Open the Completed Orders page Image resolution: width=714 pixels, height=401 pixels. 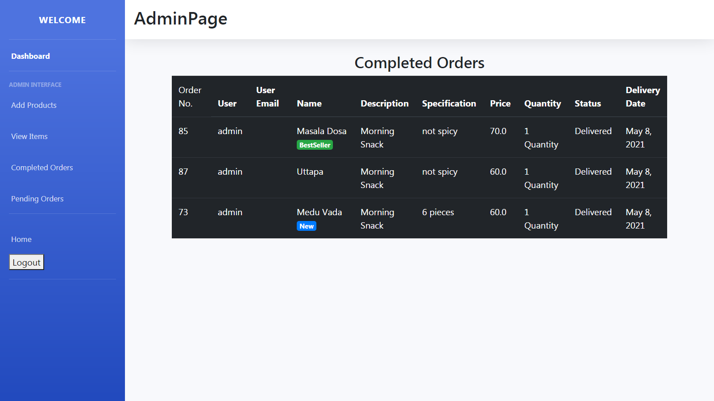click(42, 168)
